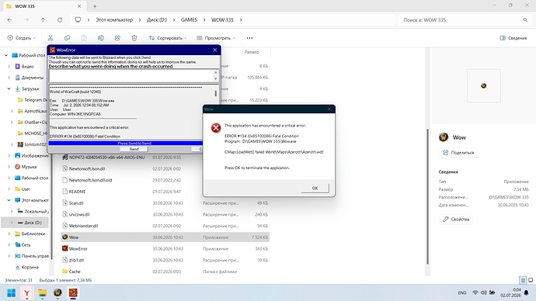Open the Сортировать dropdown
536x301 pixels.
click(x=168, y=38)
